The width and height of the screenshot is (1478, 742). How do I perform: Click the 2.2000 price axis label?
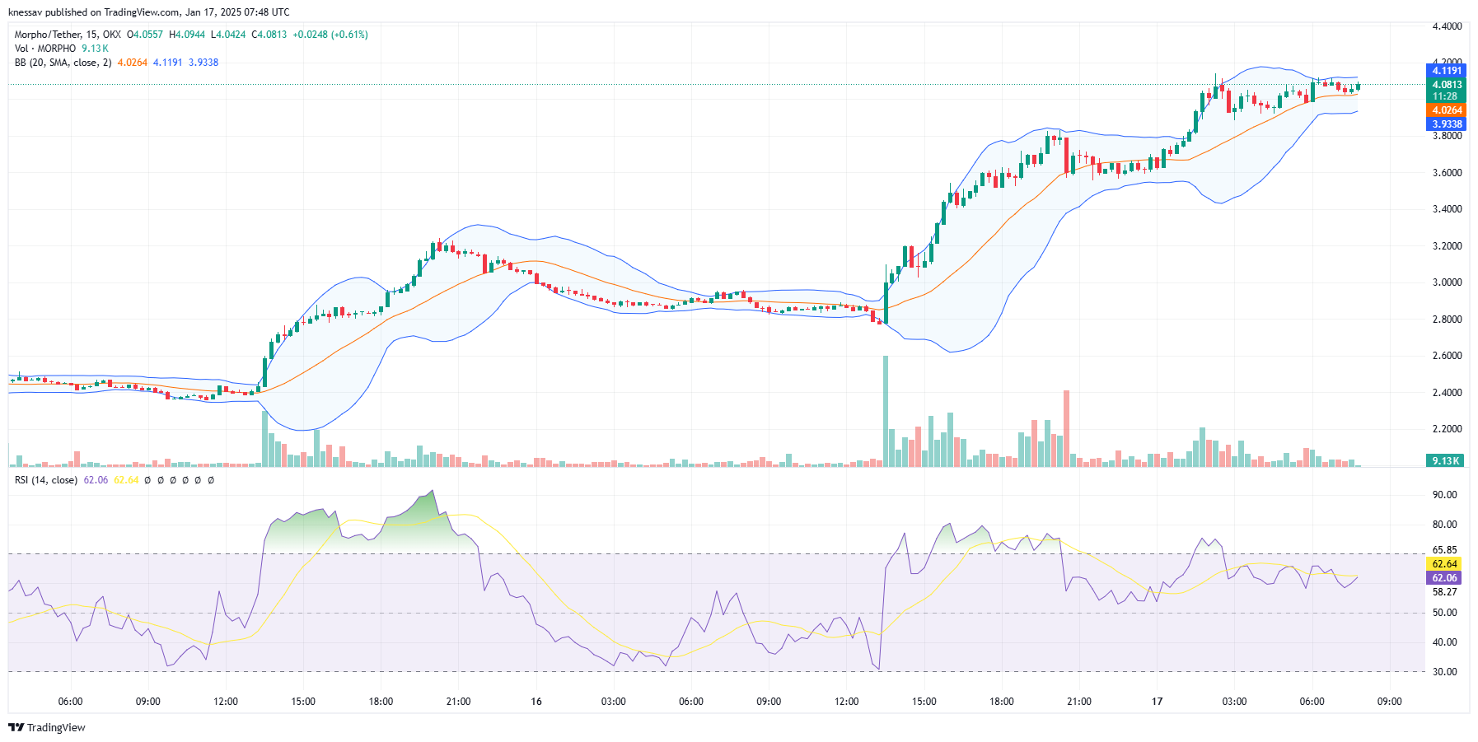tap(1447, 429)
